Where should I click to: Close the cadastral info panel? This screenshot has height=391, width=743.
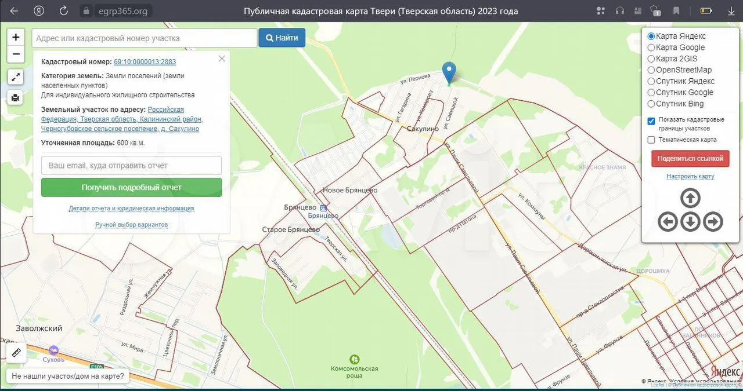[x=222, y=59]
